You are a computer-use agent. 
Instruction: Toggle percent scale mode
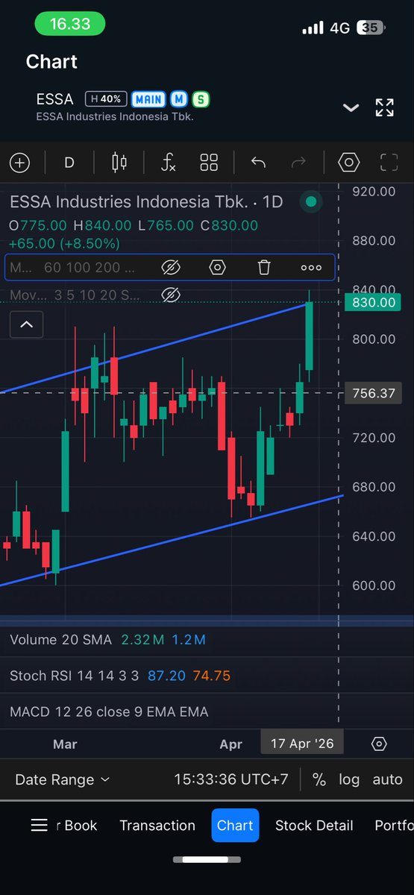click(x=319, y=779)
